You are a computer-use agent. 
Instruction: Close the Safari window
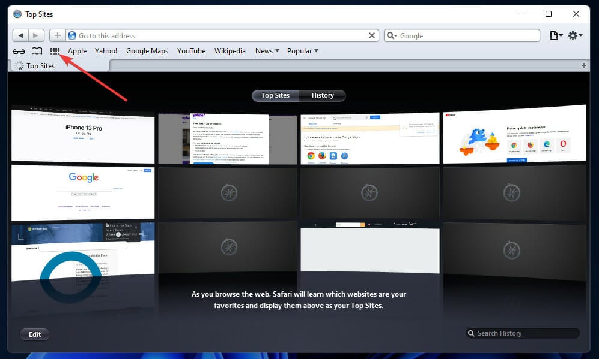[x=576, y=14]
